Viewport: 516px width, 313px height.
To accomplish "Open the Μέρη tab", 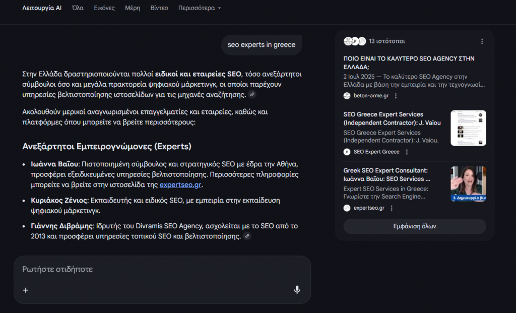I will coord(133,8).
